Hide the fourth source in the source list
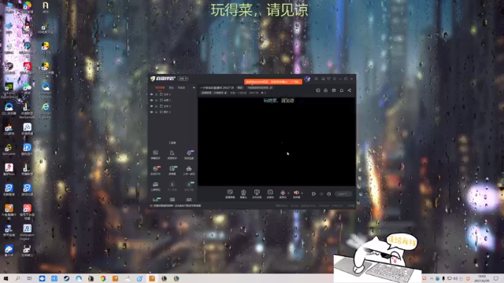This screenshot has width=504, height=283. click(x=151, y=112)
